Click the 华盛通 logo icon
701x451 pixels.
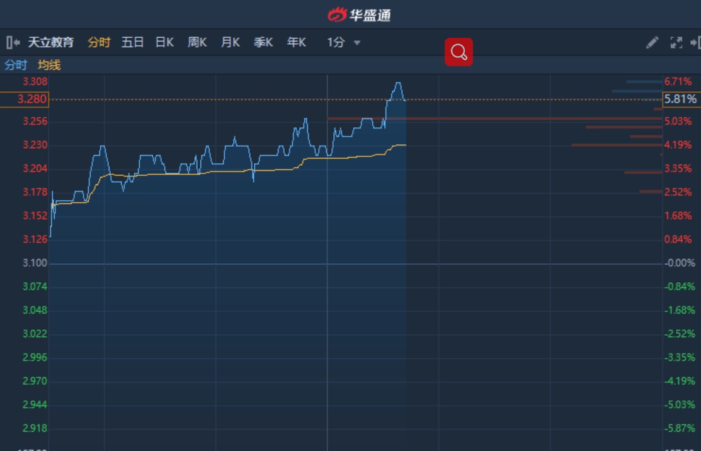tap(338, 14)
